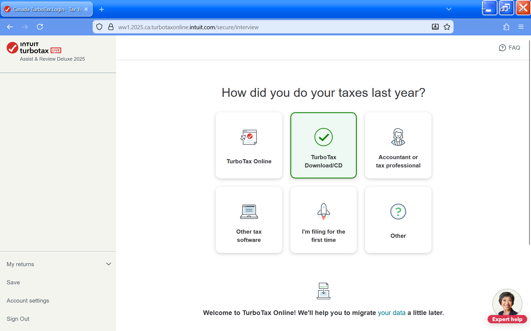
Task: Open the browser hamburger menu
Action: pos(521,27)
